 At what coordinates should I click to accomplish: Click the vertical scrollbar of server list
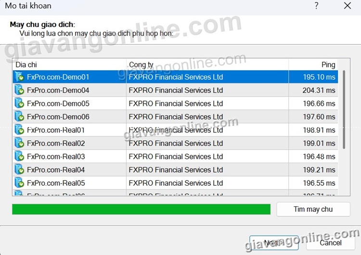tap(343, 111)
